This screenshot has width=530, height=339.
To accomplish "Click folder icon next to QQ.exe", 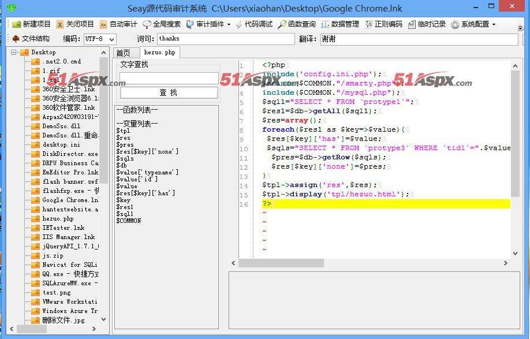I will [35, 274].
